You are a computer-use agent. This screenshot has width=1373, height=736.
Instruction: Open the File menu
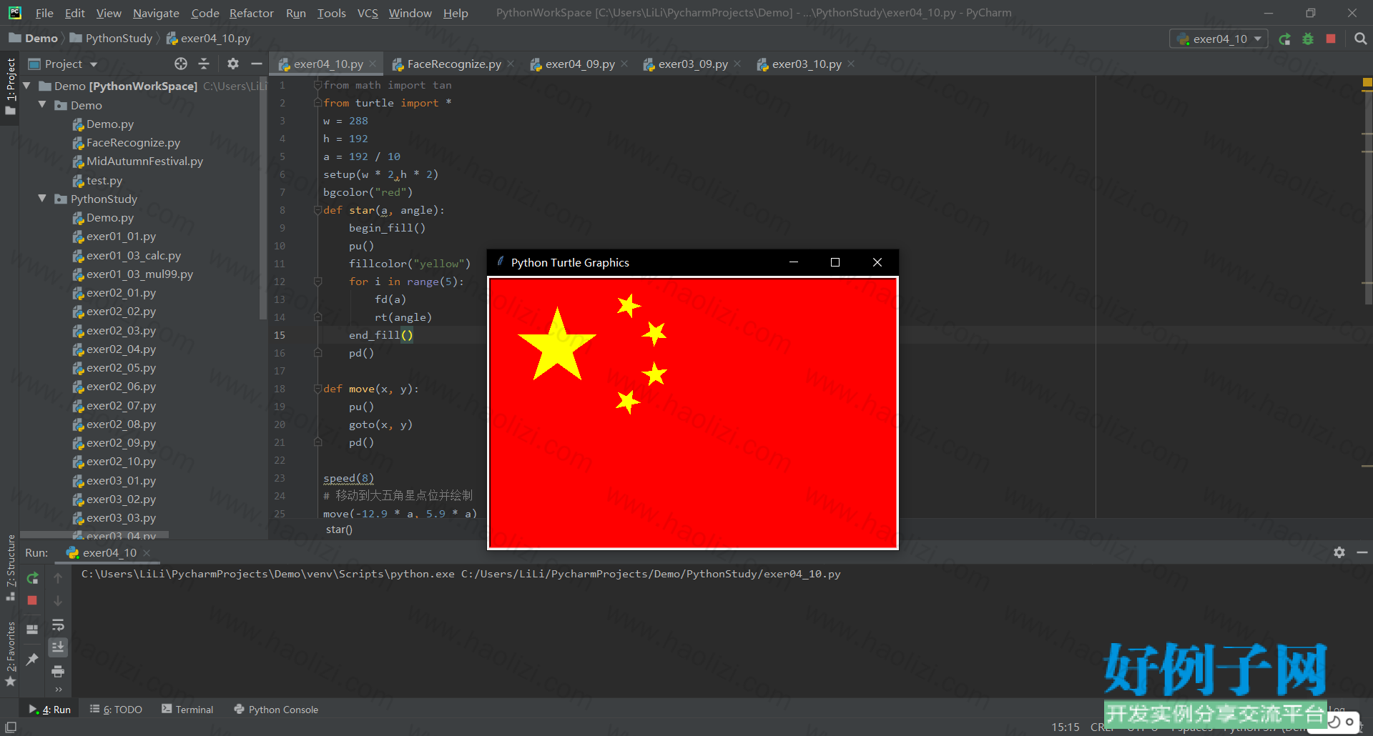coord(44,13)
